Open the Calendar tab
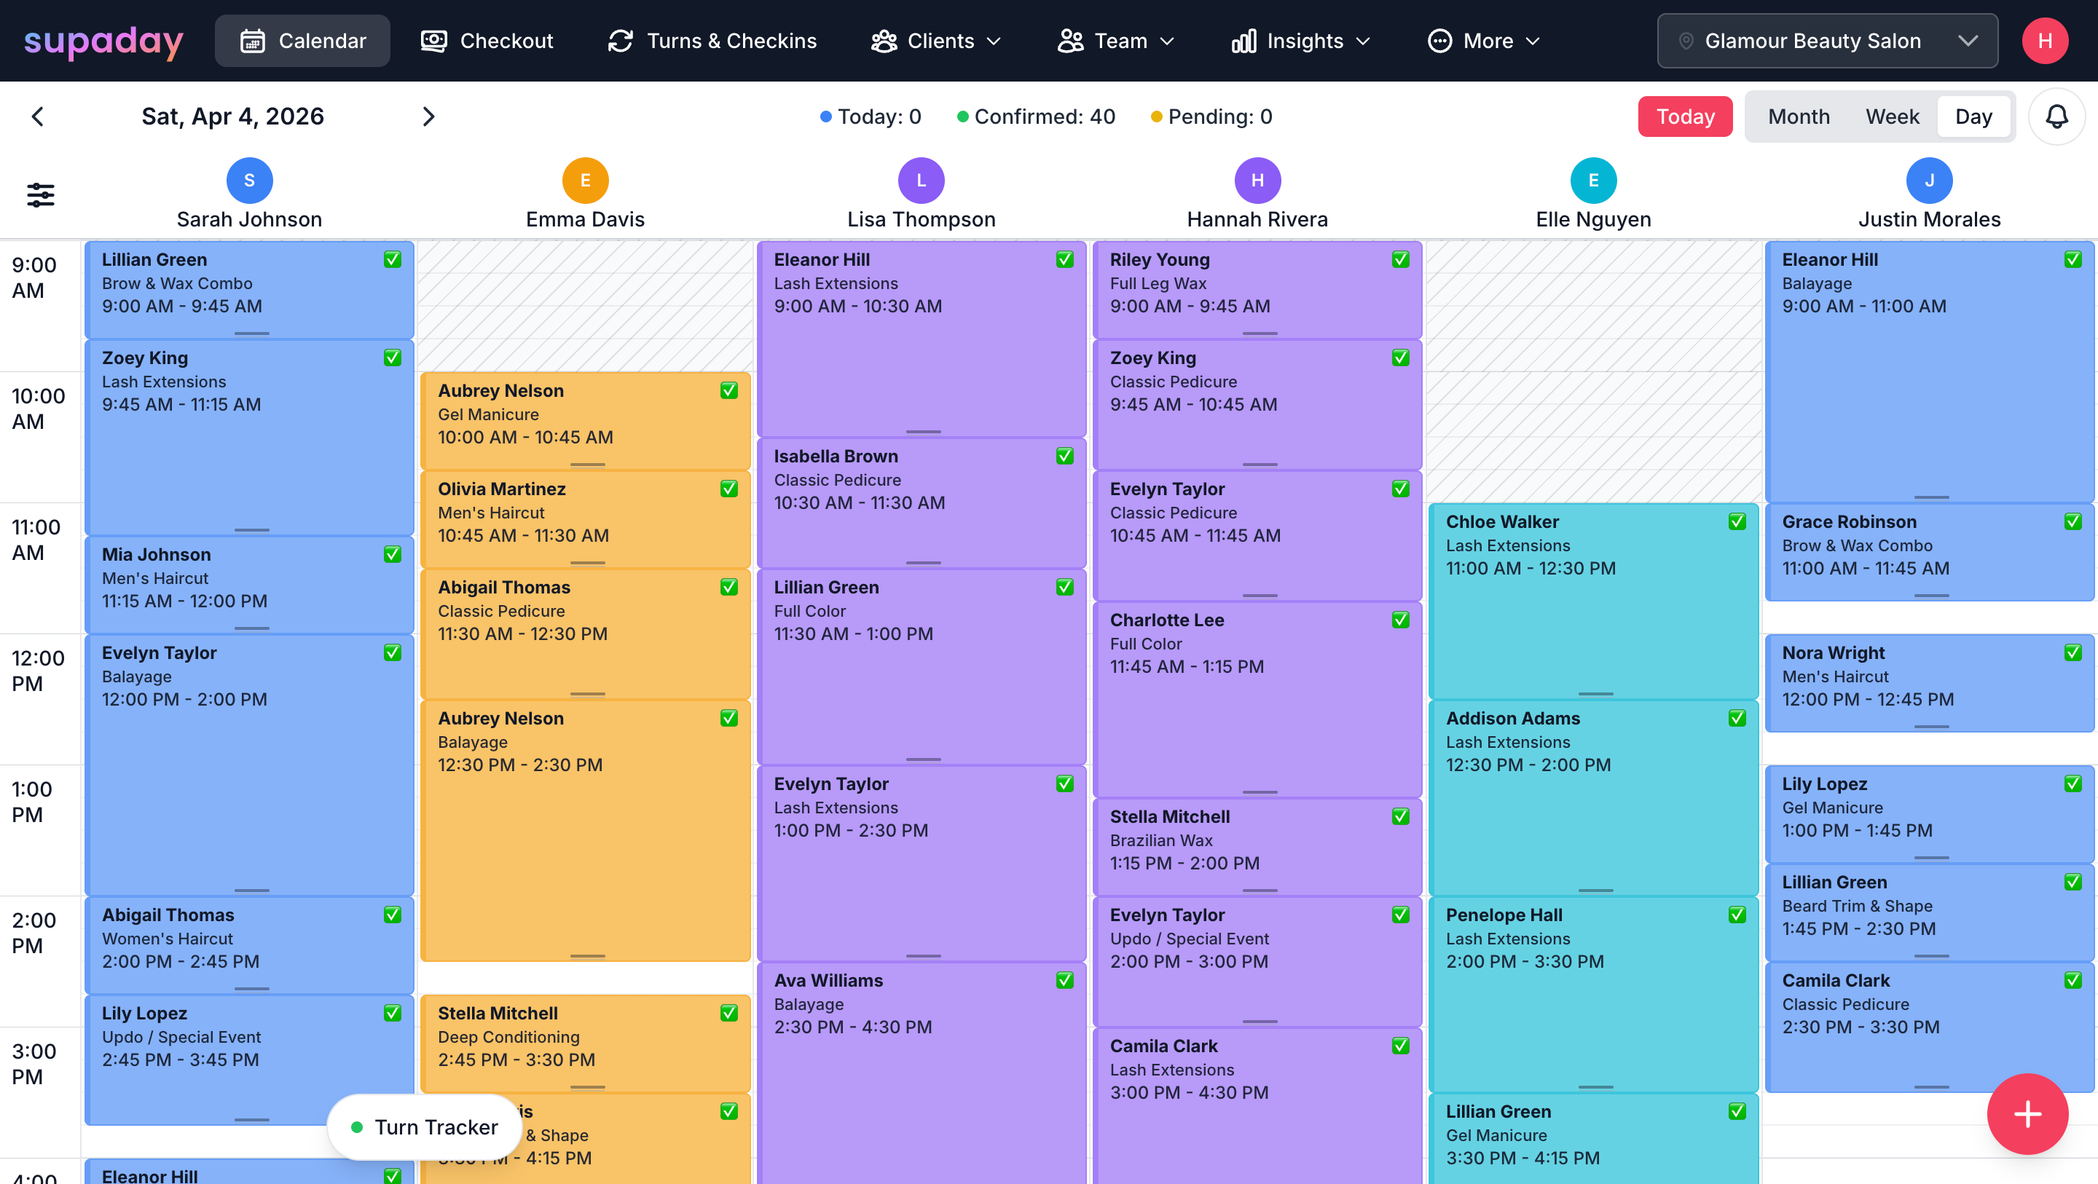Viewport: 2098px width, 1184px height. coord(302,41)
